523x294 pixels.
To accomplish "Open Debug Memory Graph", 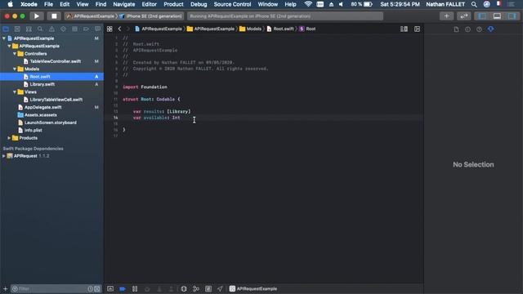I will pos(196,288).
